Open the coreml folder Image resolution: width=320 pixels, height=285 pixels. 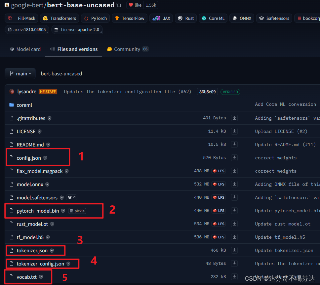click(24, 105)
